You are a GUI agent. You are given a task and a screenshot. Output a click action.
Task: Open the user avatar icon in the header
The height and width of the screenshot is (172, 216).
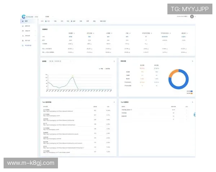pos(192,16)
